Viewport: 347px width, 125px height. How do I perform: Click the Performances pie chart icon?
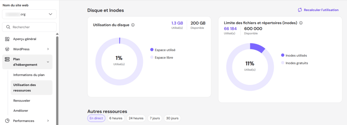(7, 121)
